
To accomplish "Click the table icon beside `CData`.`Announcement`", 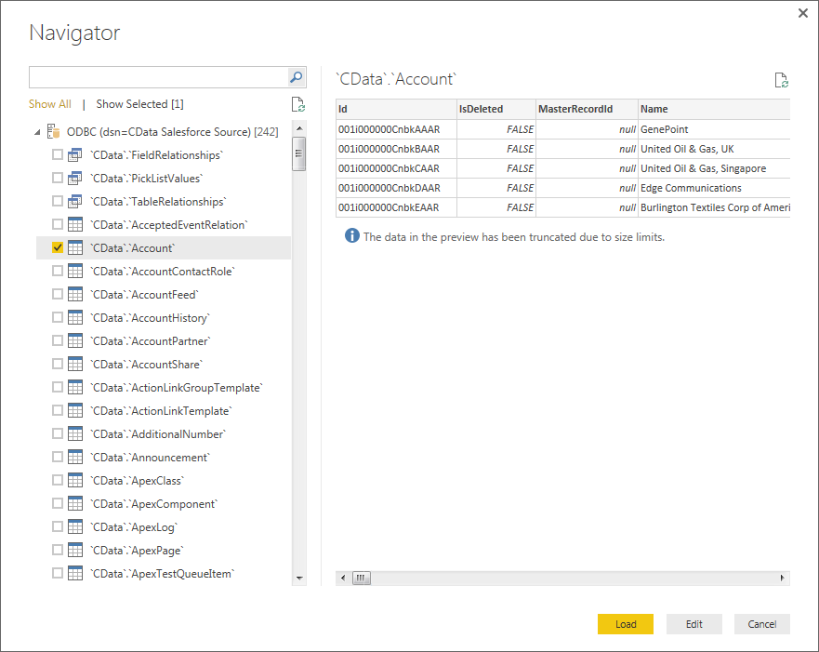I will (x=74, y=457).
